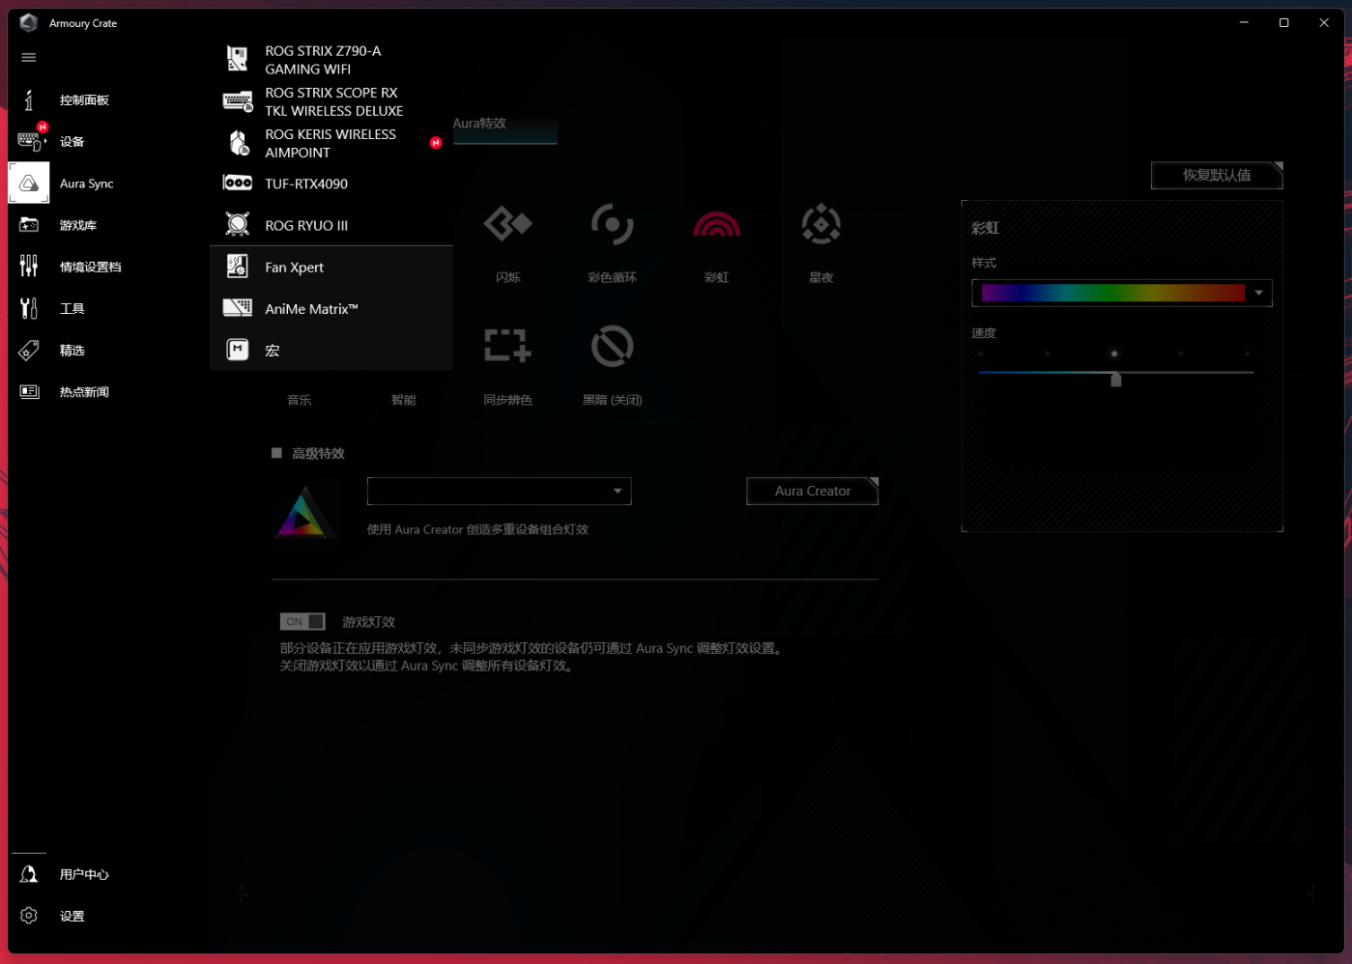The image size is (1352, 964).
Task: Minimize the Armoury Crate window
Action: tap(1244, 22)
